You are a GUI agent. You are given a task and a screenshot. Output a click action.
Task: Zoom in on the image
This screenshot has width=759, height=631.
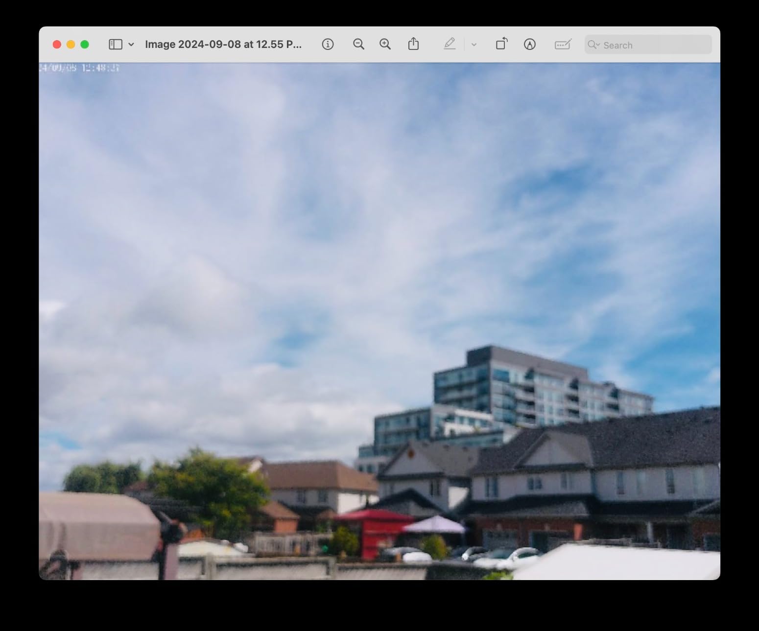click(x=385, y=45)
